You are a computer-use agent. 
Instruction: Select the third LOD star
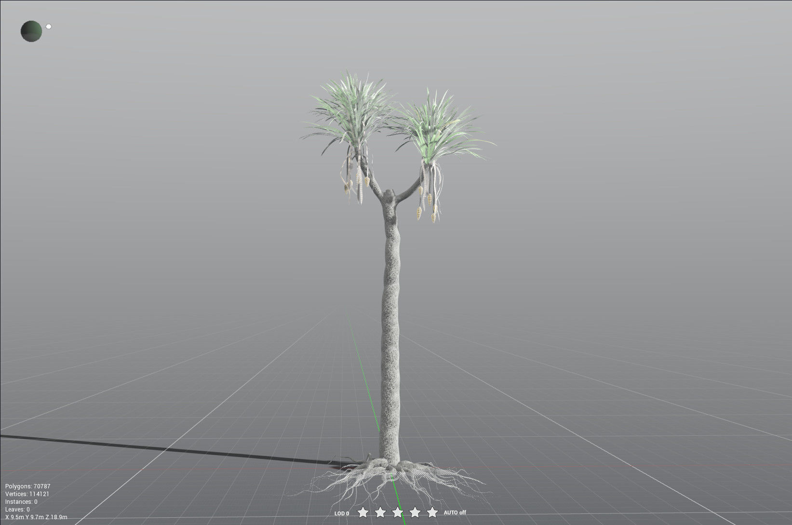398,512
